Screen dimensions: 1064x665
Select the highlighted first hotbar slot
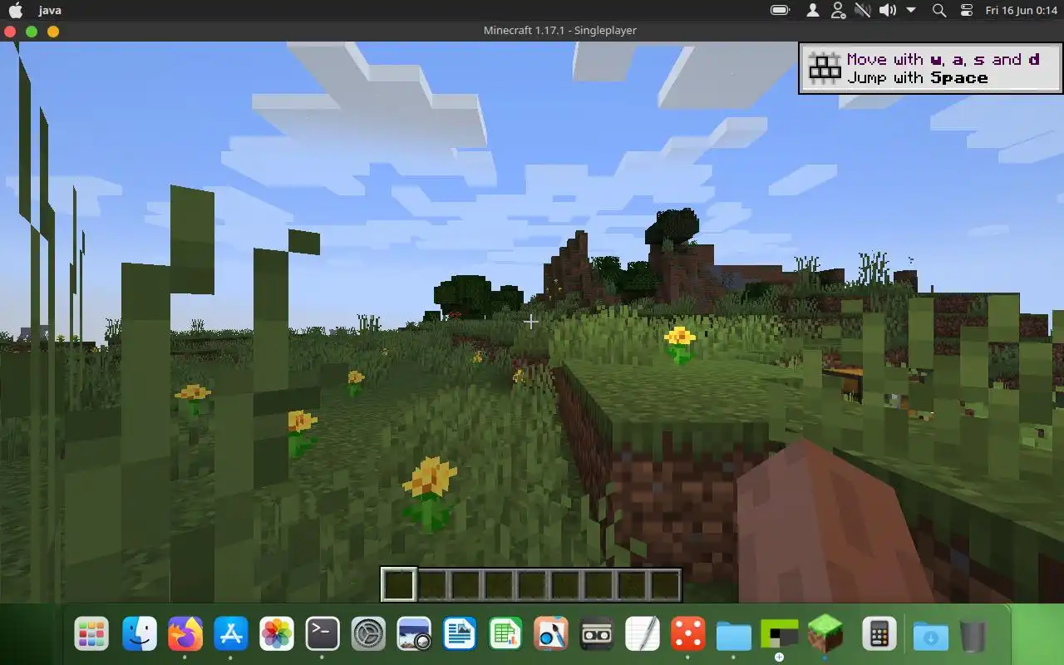398,584
